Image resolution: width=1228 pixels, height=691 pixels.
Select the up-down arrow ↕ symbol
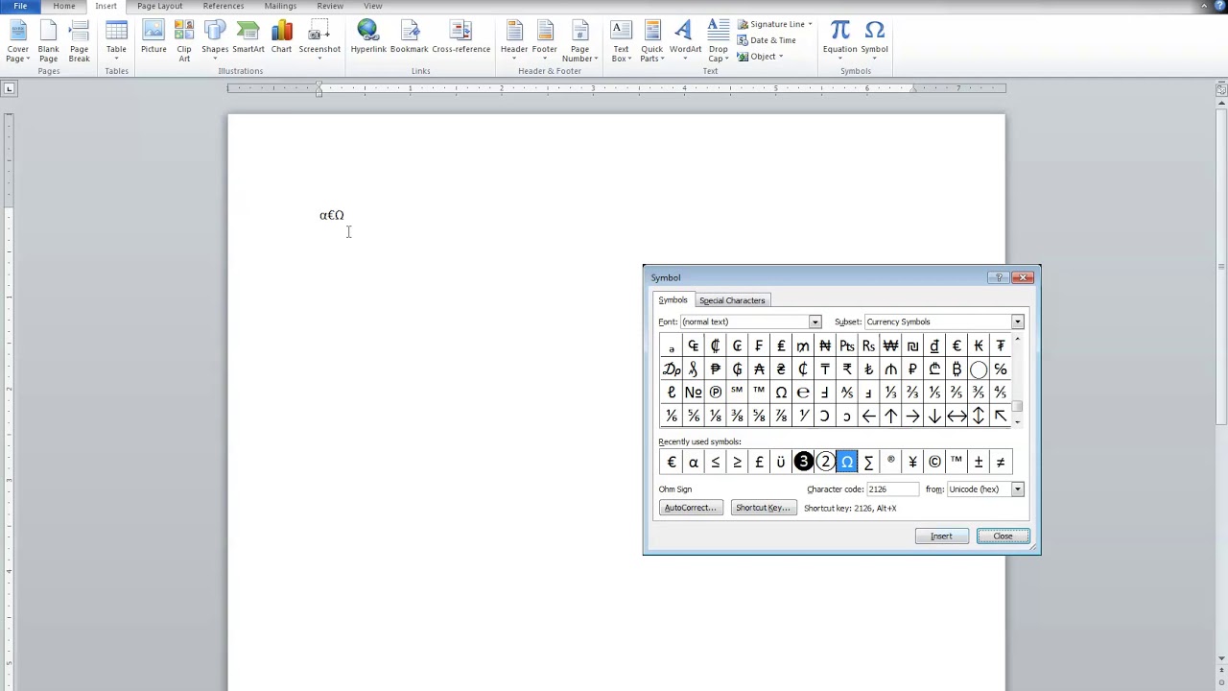[979, 417]
